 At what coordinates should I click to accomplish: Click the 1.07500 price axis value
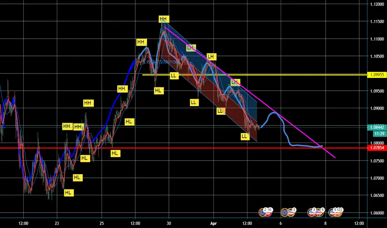377,161
